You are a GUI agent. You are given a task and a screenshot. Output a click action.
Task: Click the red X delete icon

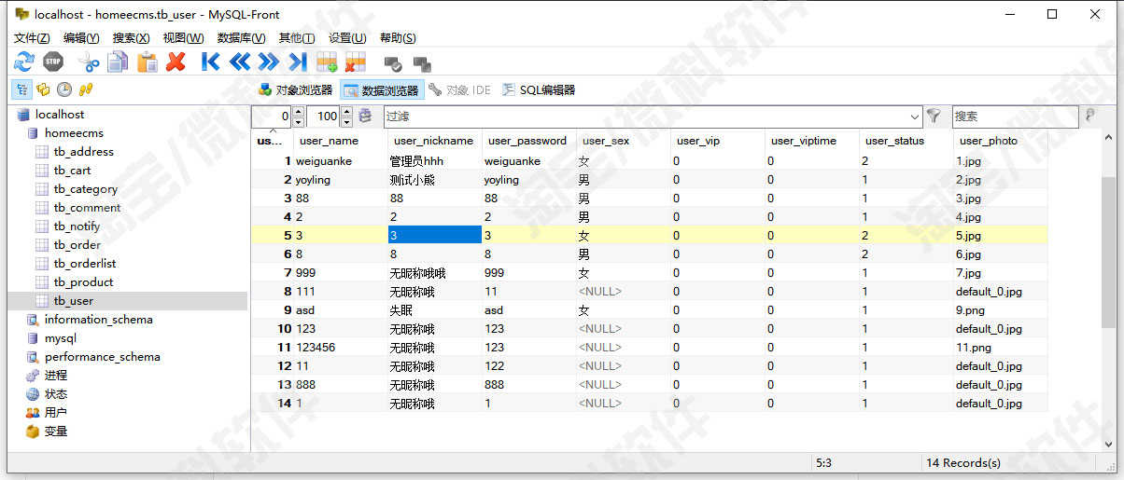pyautogui.click(x=176, y=62)
